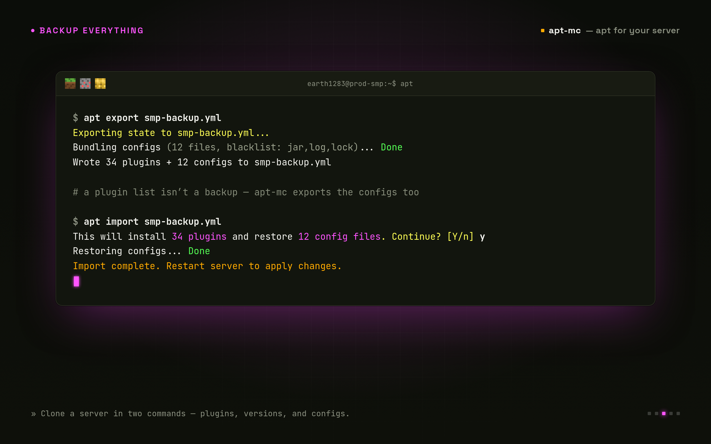711x444 pixels.
Task: Select the second slide indicator dot
Action: [657, 413]
